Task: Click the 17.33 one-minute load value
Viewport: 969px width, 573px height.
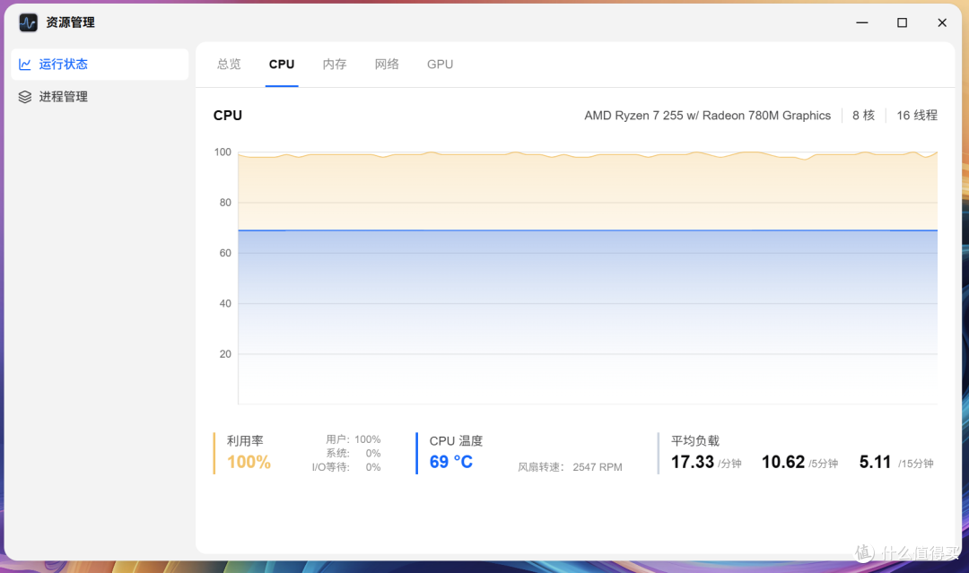Action: (693, 462)
